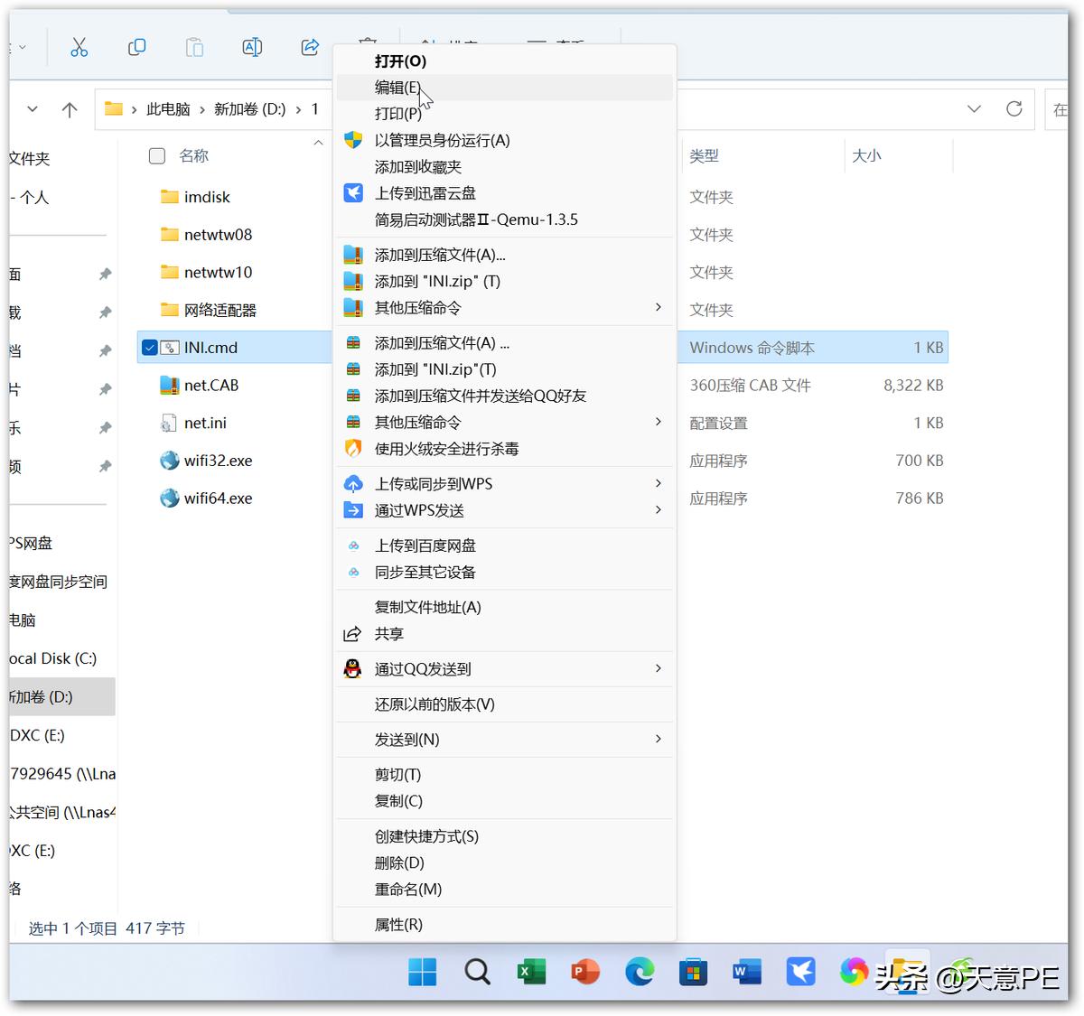Click the 上传到百度网盘 cloud icon
Image resolution: width=1084 pixels, height=1016 pixels.
[352, 545]
